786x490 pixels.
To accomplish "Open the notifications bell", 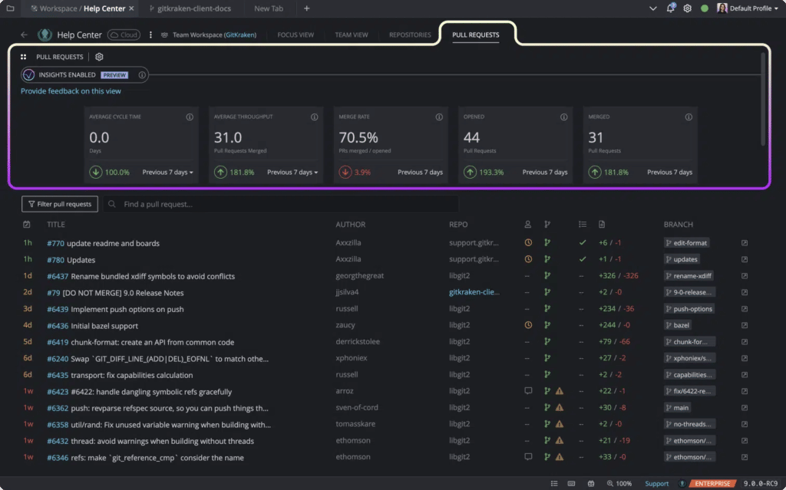I will tap(670, 8).
